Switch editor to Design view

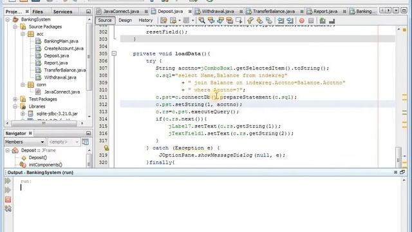point(125,20)
